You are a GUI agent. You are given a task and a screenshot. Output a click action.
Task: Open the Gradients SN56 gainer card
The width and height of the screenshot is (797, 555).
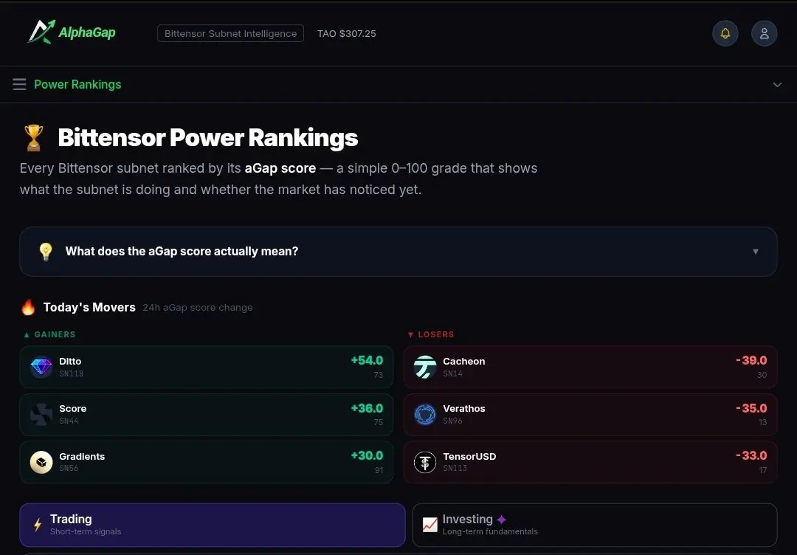pyautogui.click(x=207, y=462)
